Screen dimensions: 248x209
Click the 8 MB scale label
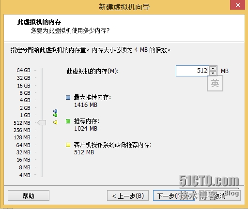pyautogui.click(x=25, y=167)
